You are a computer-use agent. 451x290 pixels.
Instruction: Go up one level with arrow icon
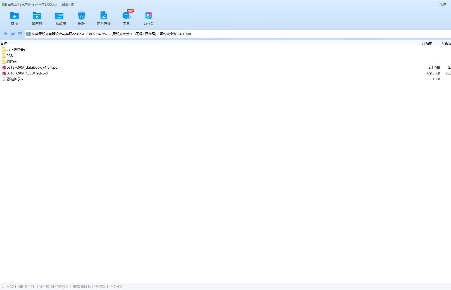point(6,34)
